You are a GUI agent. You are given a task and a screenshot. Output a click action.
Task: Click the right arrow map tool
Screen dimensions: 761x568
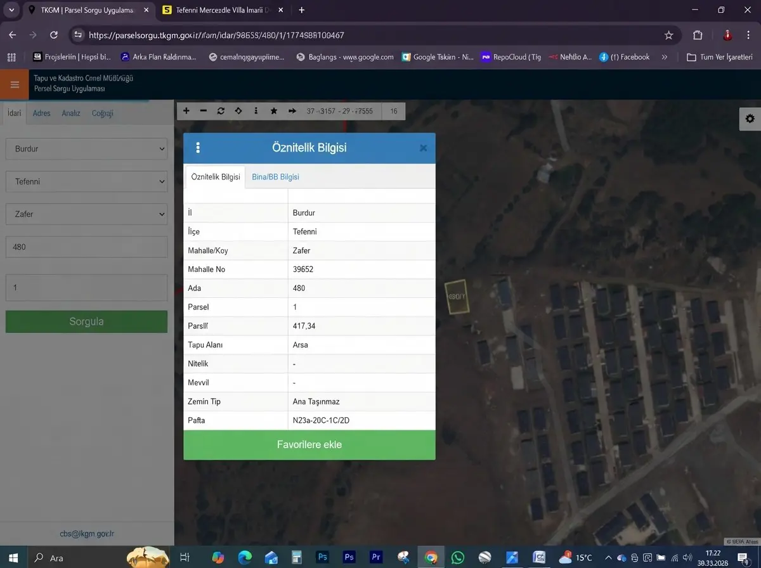[x=292, y=111]
